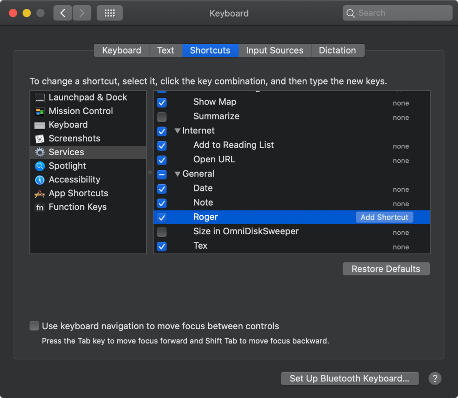Click the Keyboard sidebar icon
Image resolution: width=458 pixels, height=398 pixels.
[x=39, y=125]
